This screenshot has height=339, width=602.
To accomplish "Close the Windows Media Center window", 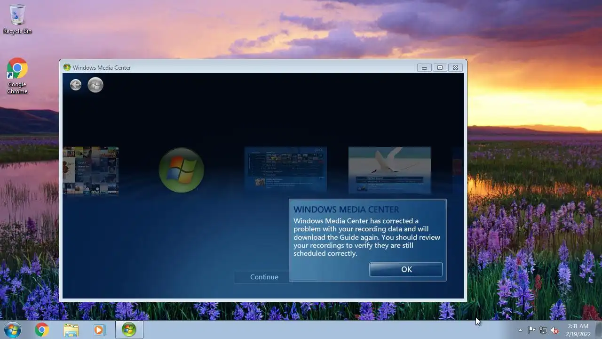I will [x=455, y=68].
